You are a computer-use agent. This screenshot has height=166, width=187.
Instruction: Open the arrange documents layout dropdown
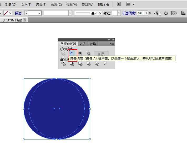tap(130, 4)
